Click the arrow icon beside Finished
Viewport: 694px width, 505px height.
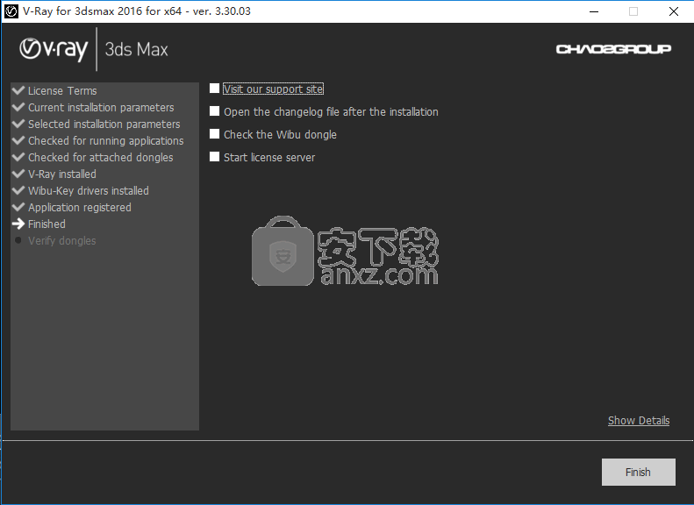pyautogui.click(x=18, y=224)
